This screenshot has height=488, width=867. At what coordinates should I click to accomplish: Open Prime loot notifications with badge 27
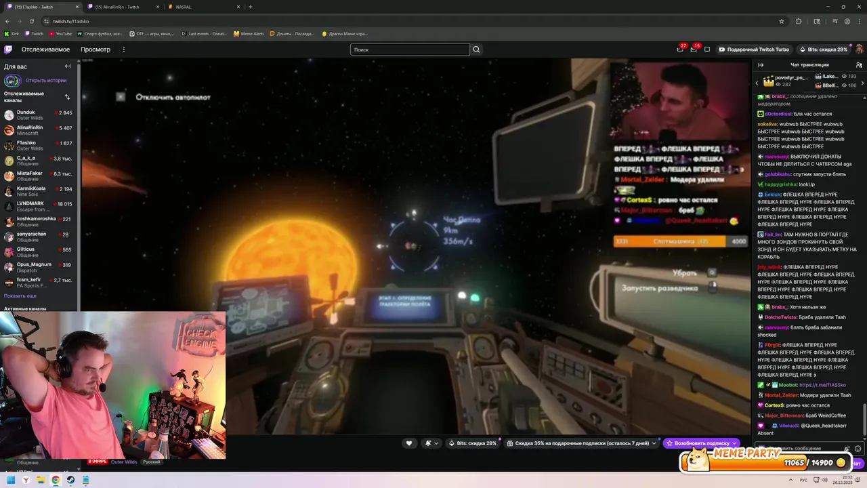coord(680,49)
